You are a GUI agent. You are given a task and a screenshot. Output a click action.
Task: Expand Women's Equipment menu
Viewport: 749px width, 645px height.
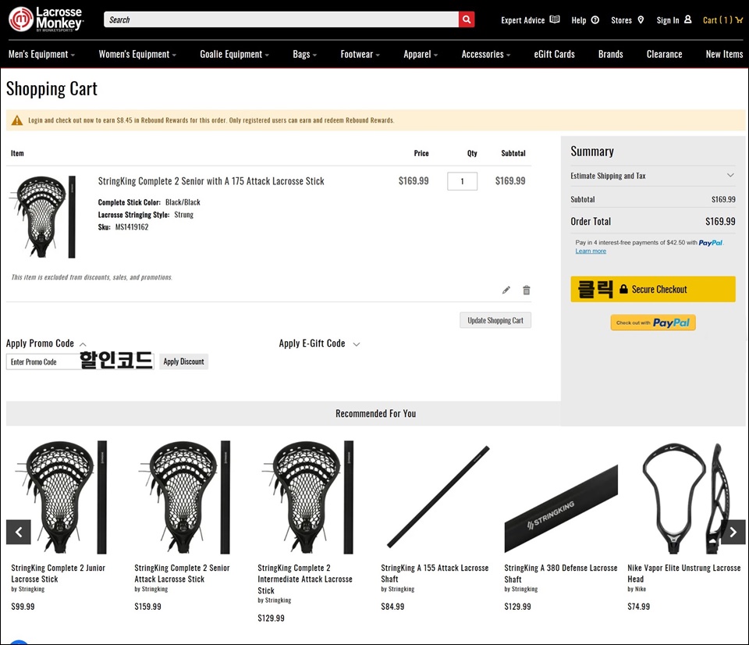[137, 55]
